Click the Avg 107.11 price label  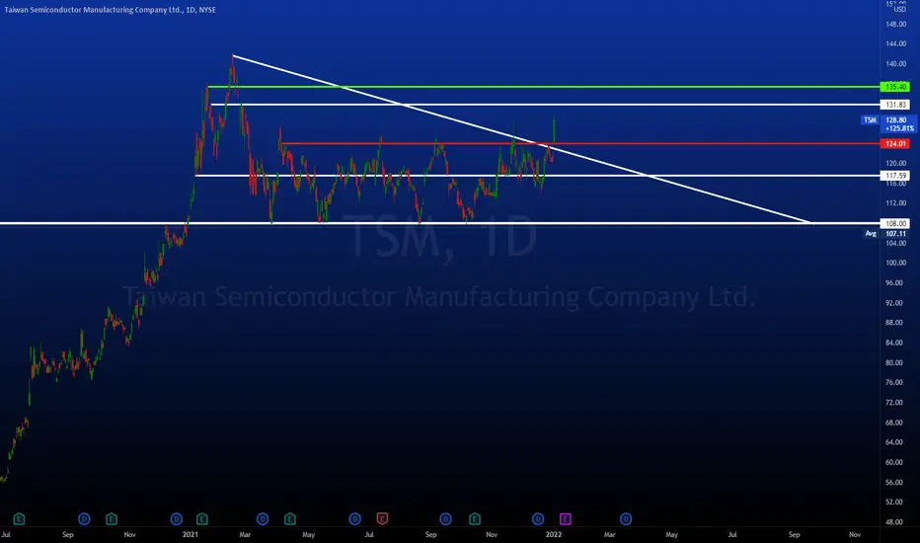point(886,234)
